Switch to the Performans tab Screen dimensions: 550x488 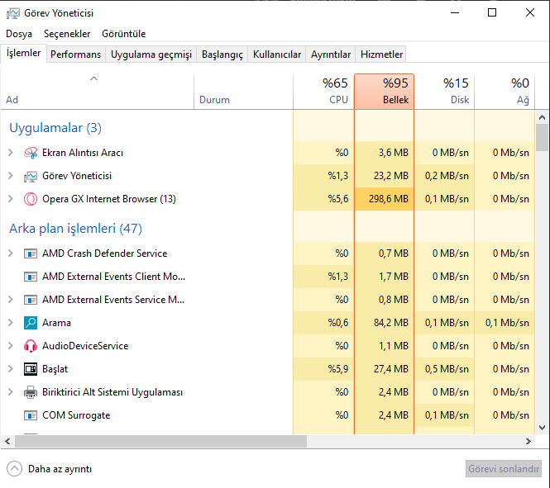(x=75, y=54)
